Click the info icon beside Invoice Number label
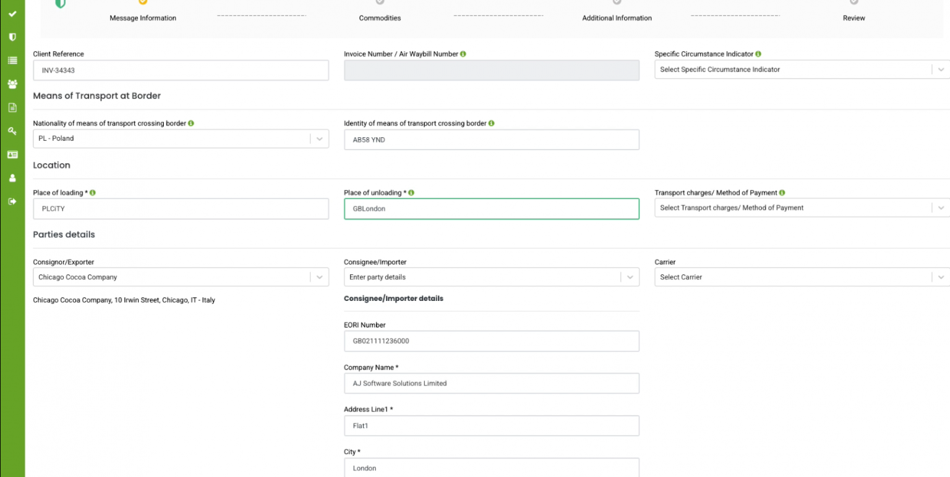Screen dimensions: 950x477 click(x=463, y=54)
